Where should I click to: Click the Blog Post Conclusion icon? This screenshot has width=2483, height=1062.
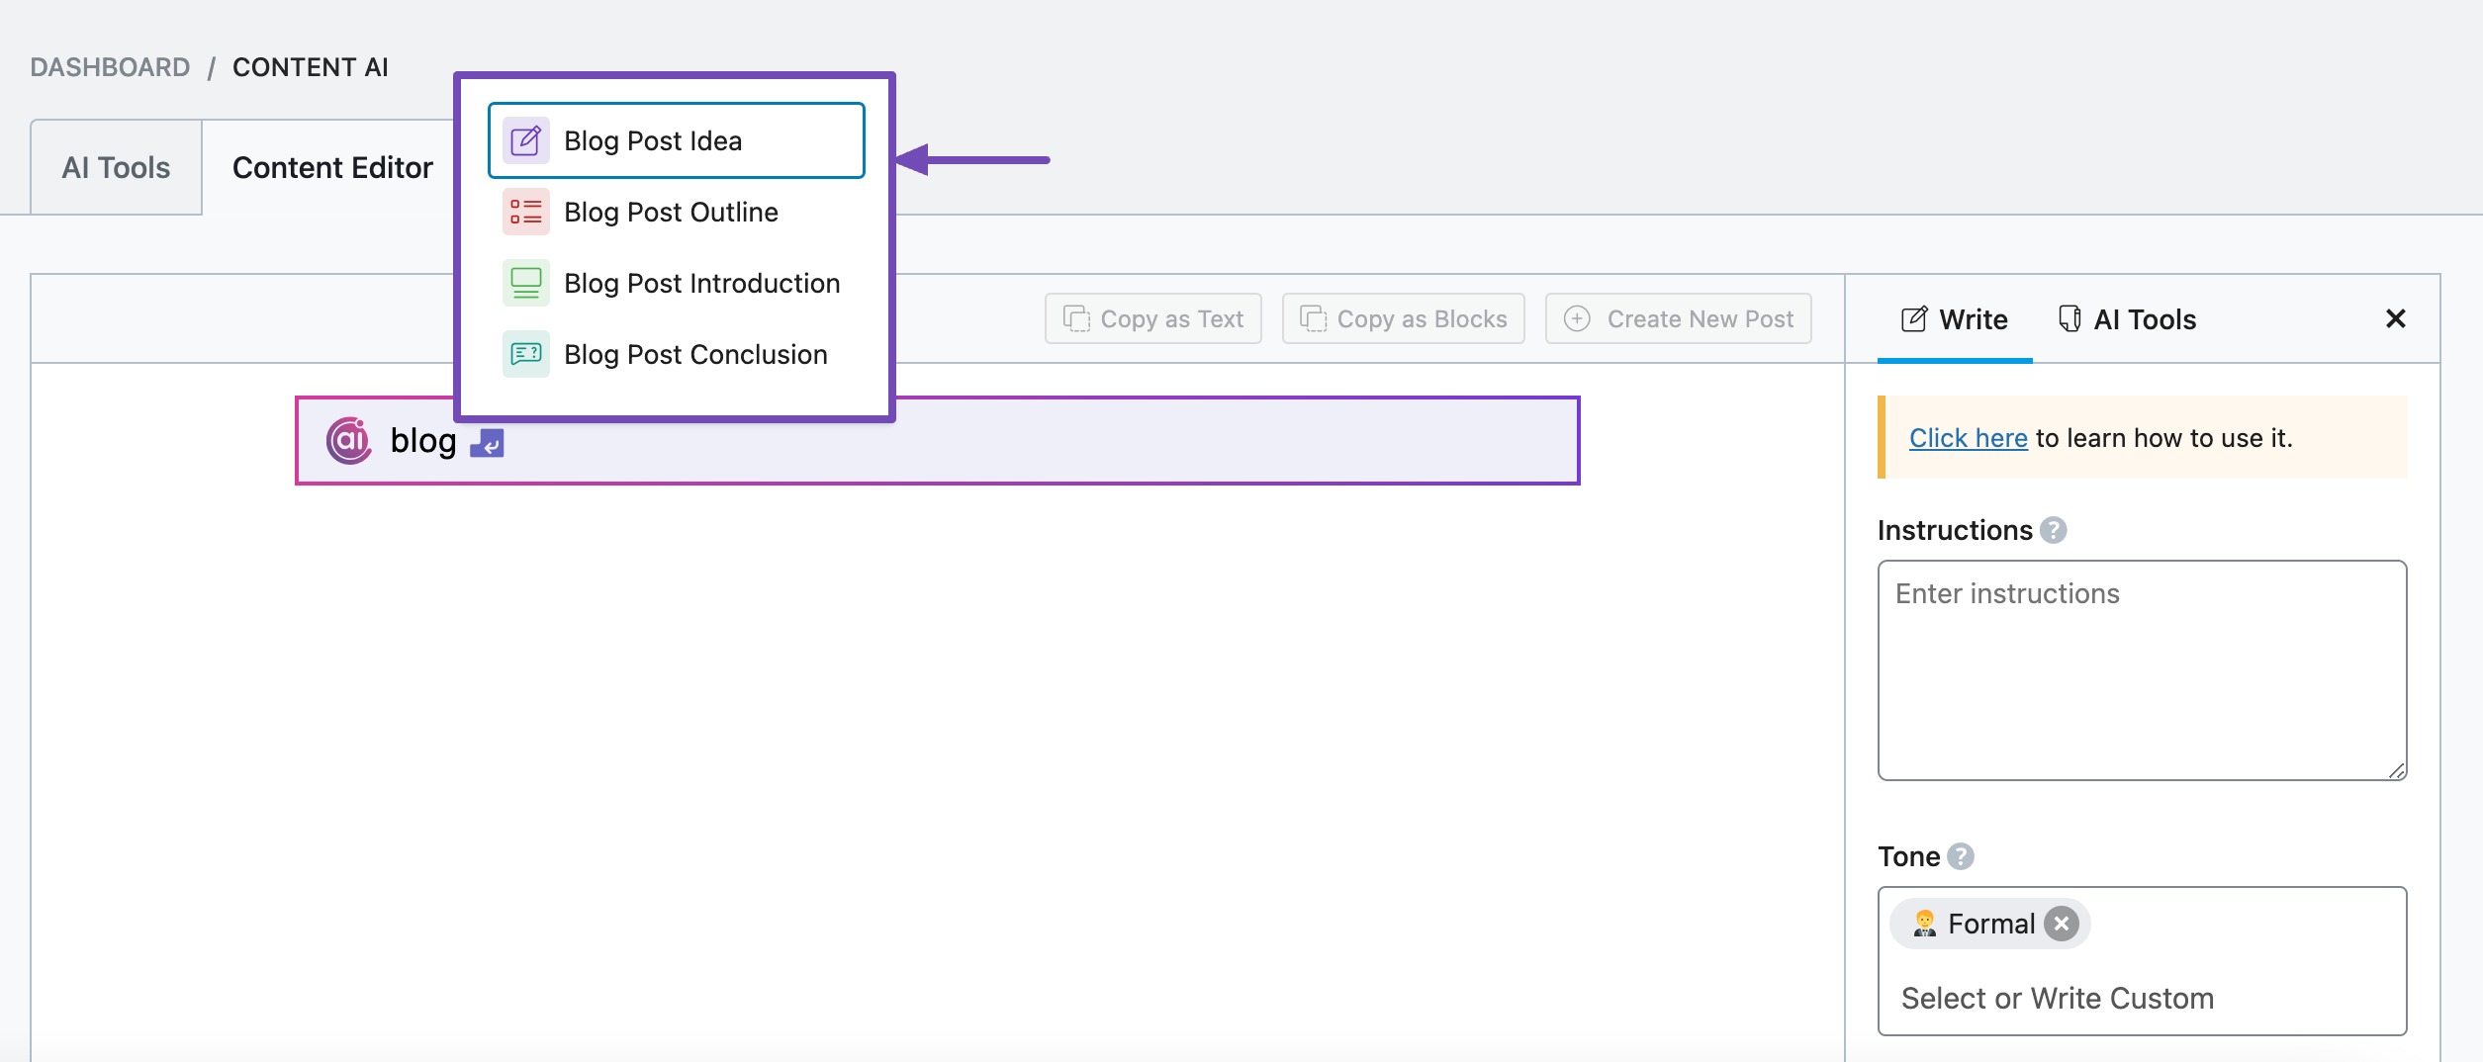(x=525, y=354)
